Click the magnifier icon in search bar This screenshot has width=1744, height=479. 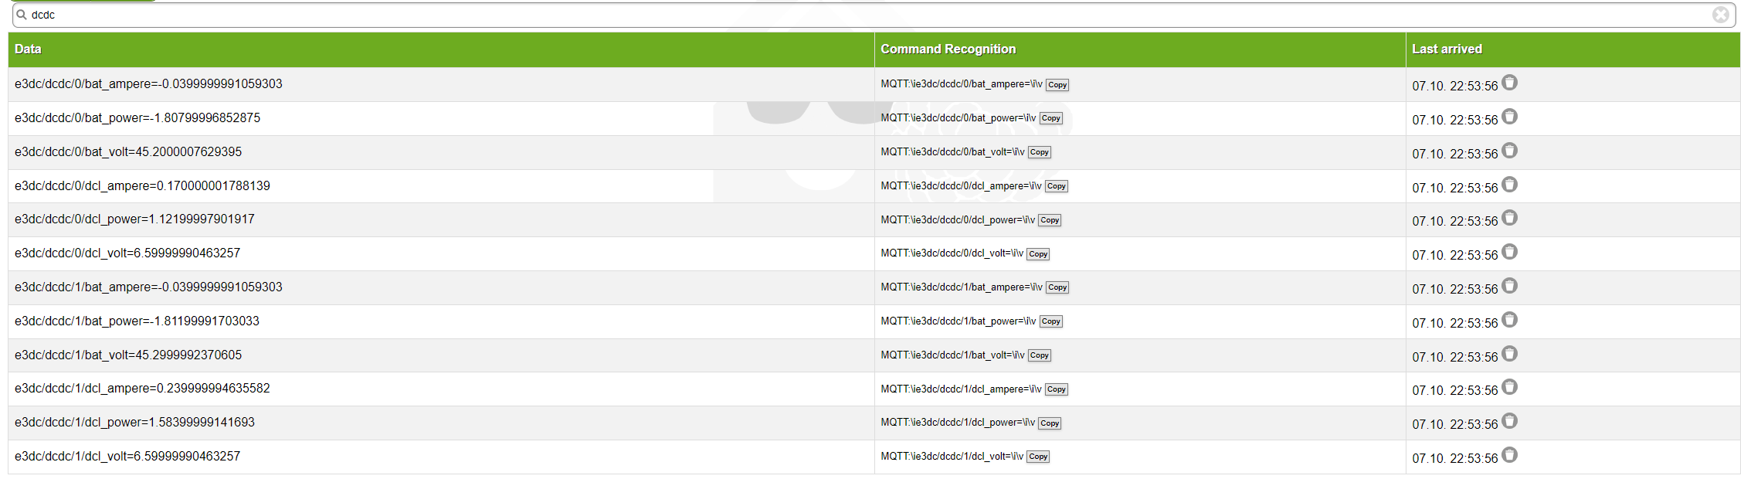(x=22, y=15)
